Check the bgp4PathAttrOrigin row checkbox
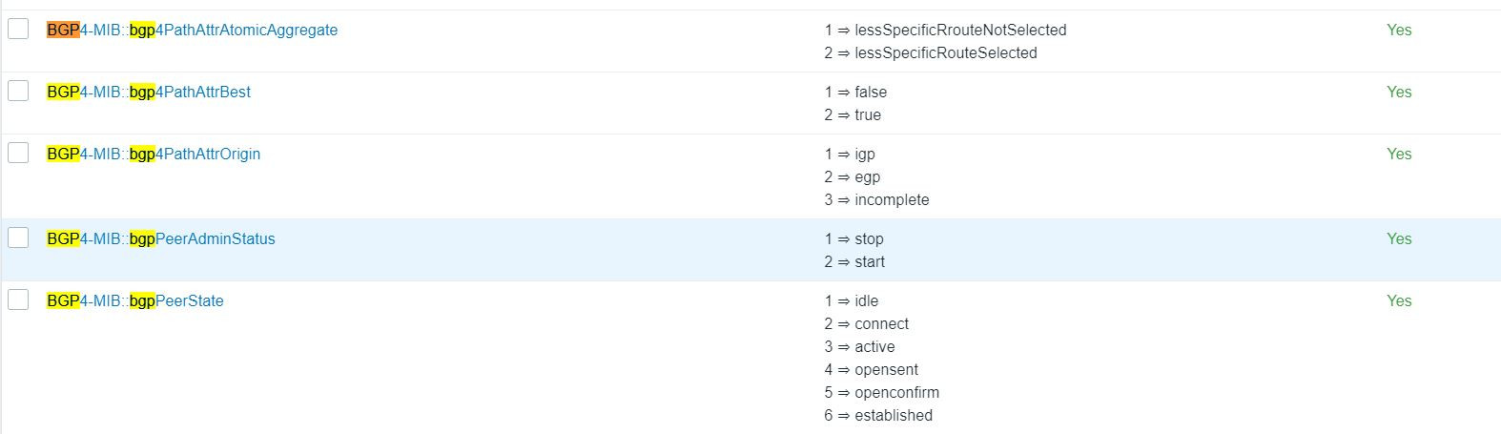This screenshot has width=1501, height=434. 18,154
